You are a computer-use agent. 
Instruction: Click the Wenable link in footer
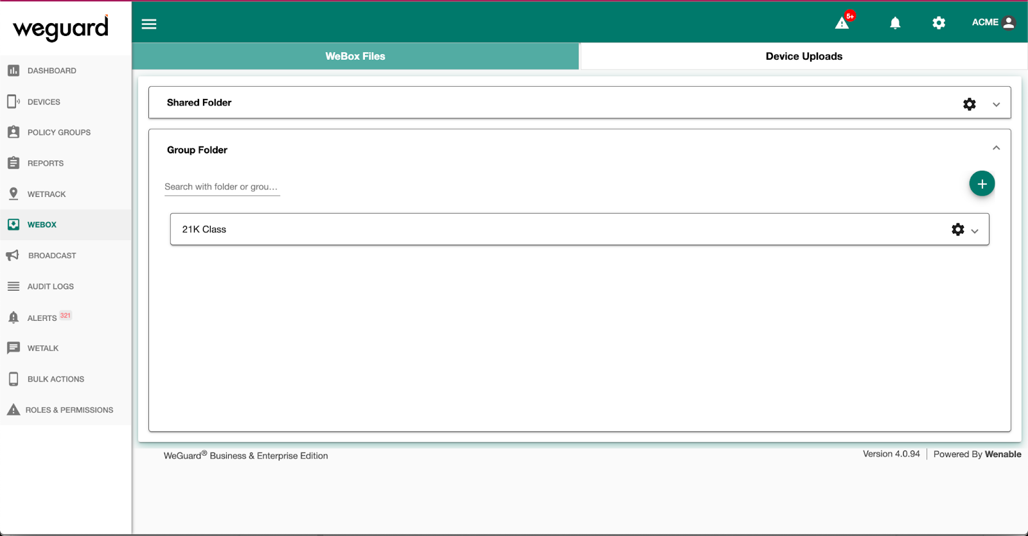click(1003, 454)
